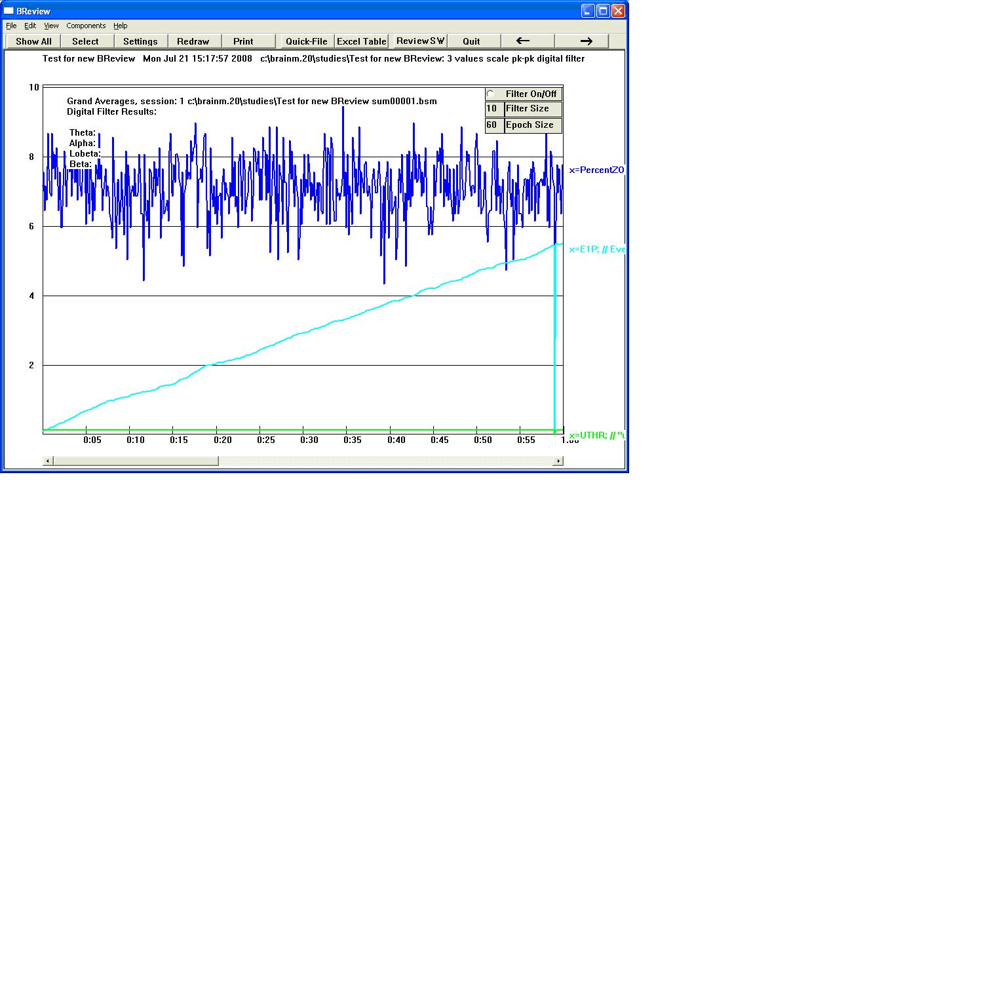The height and width of the screenshot is (983, 983).
Task: Click the Grand Averages session text
Action: (252, 101)
